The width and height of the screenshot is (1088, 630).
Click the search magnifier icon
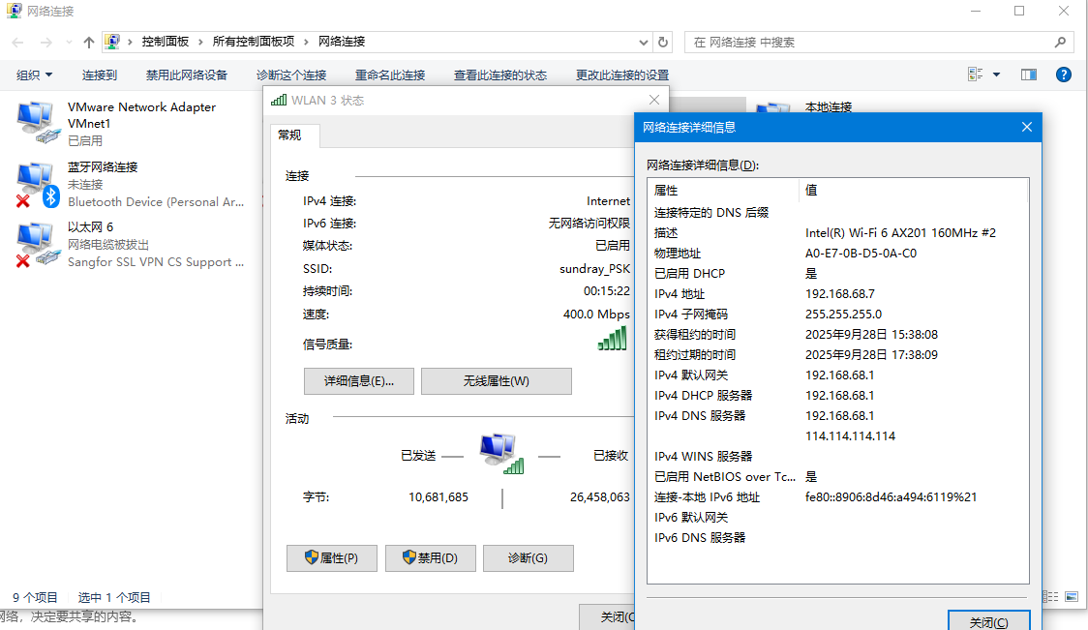pyautogui.click(x=1061, y=43)
